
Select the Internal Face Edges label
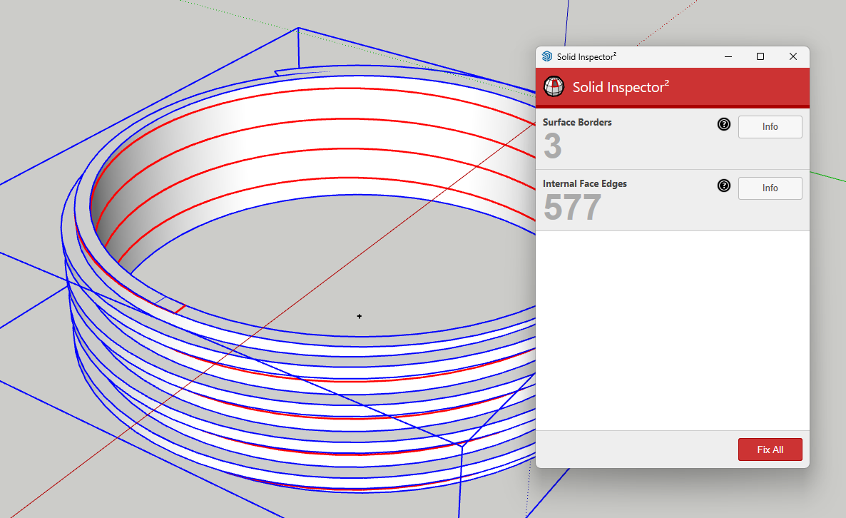click(585, 184)
